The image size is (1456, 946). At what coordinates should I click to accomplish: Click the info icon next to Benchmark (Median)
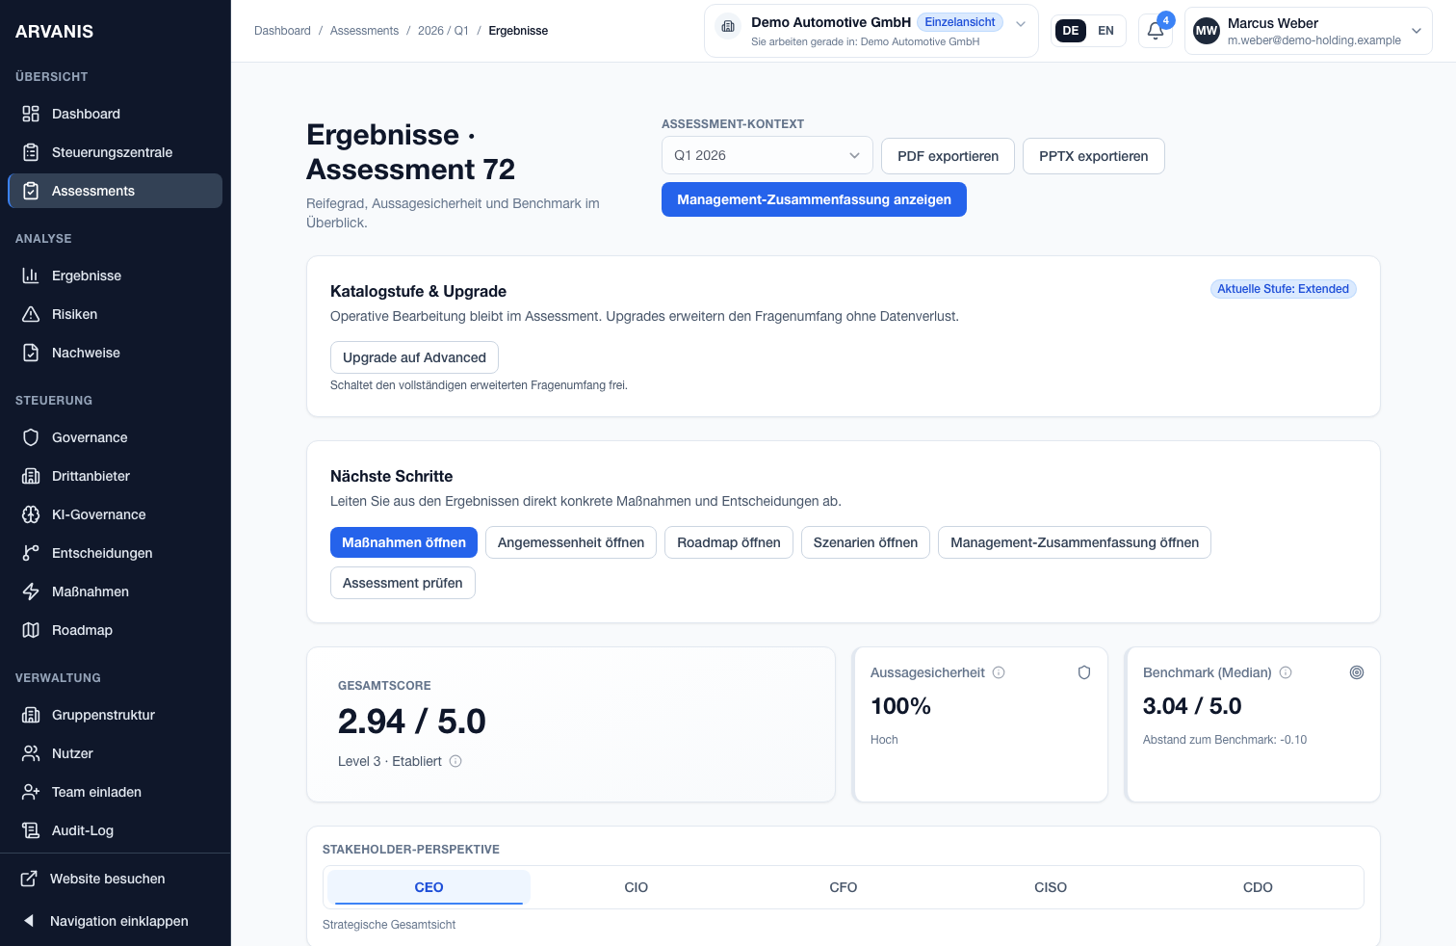pyautogui.click(x=1286, y=672)
